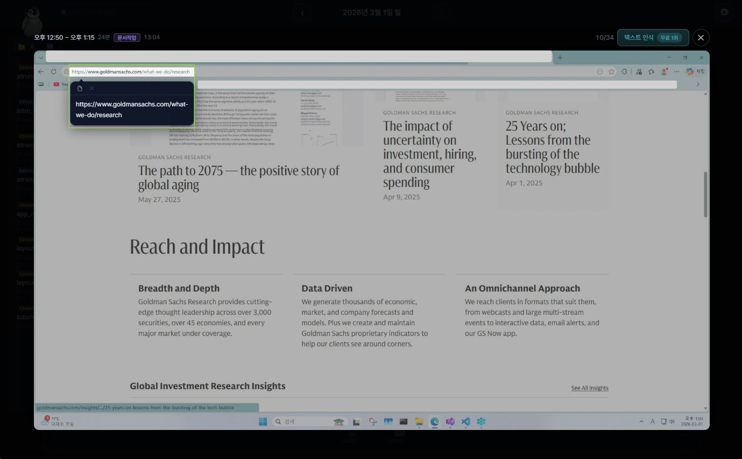Screen dimensions: 742x459
Task: Click the An Omnichannel Approach heading
Action: (x=522, y=289)
